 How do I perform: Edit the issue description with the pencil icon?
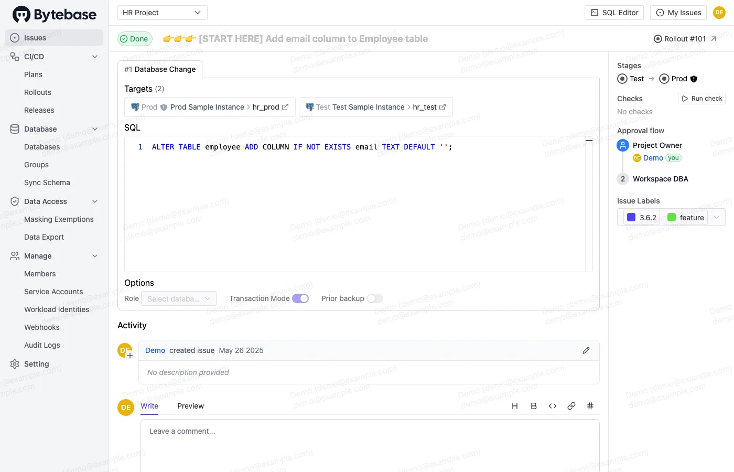tap(586, 350)
